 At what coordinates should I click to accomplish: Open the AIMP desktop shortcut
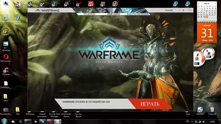(x=6, y=31)
